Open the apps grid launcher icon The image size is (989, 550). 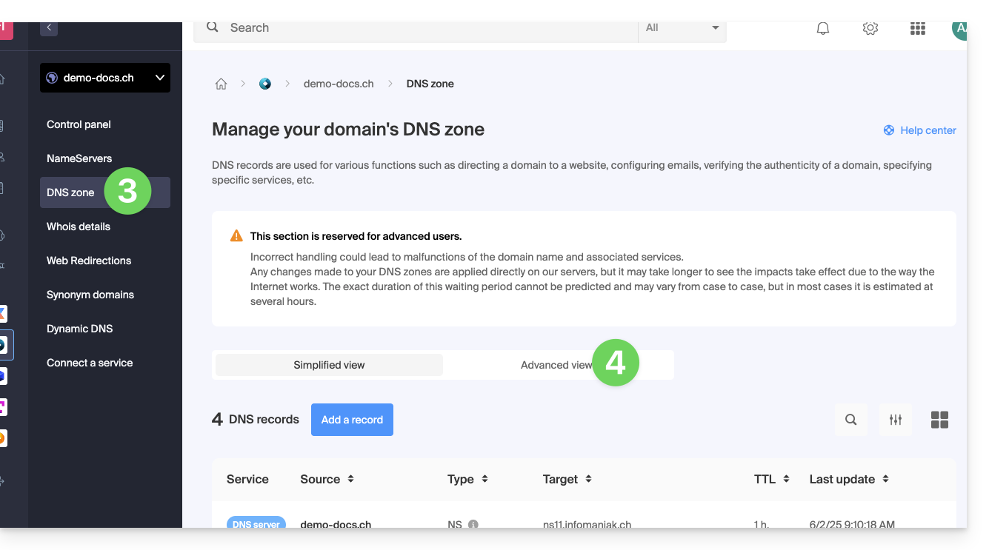(x=918, y=28)
